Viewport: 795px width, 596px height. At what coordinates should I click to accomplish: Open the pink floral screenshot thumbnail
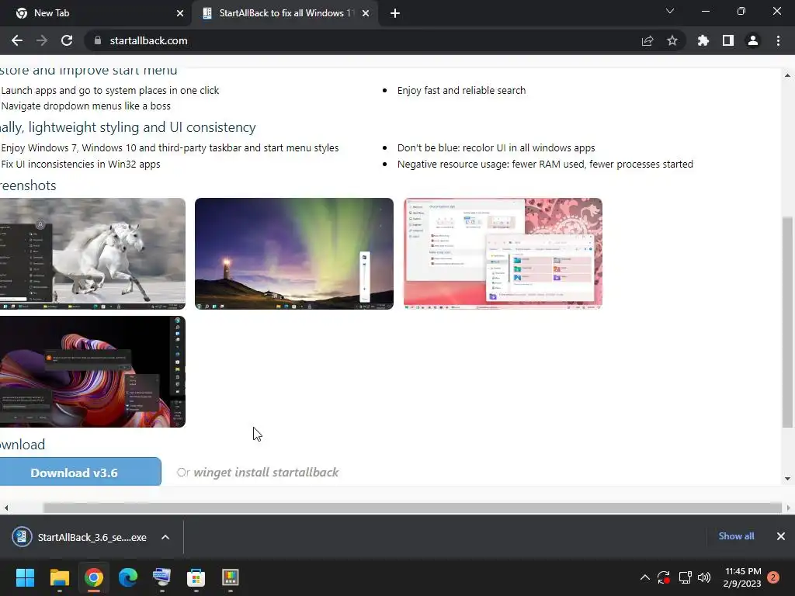(x=503, y=254)
